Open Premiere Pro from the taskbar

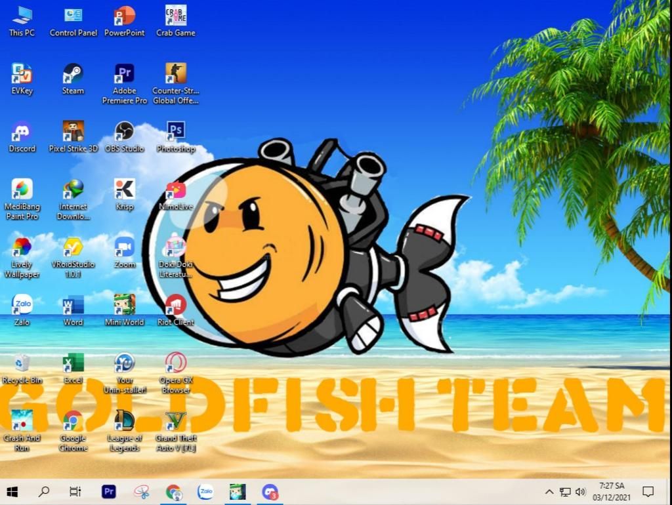(109, 492)
